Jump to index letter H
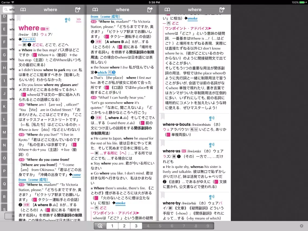 click(x=4, y=68)
